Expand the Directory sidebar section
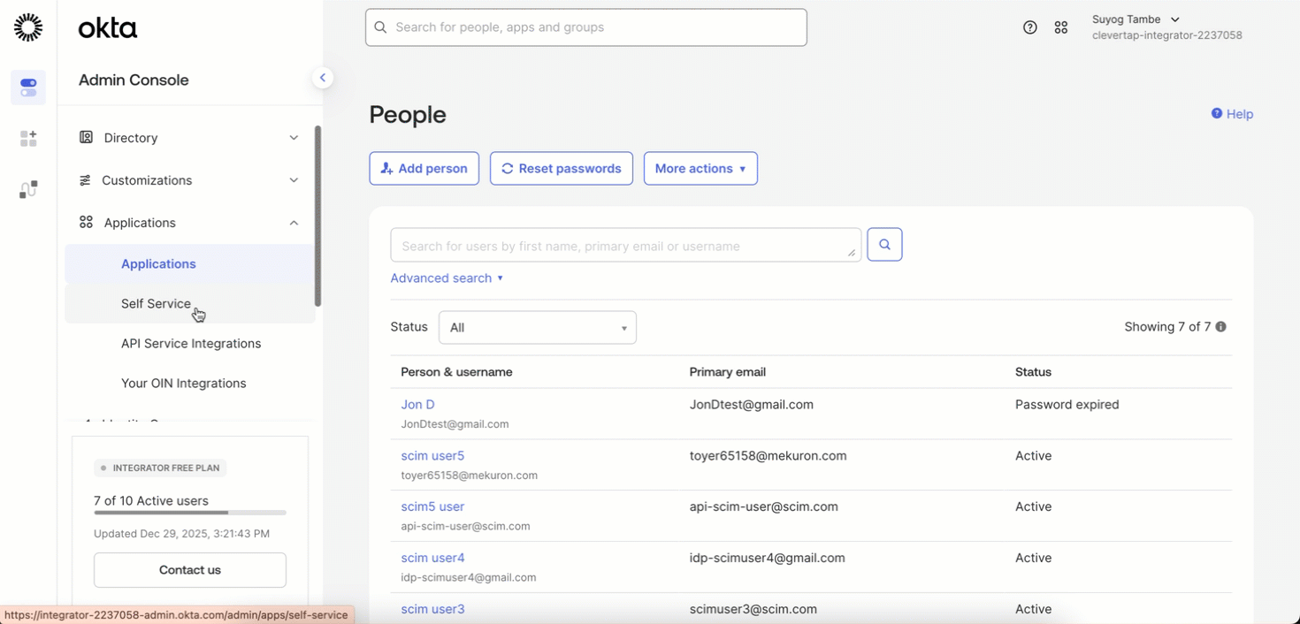Image resolution: width=1300 pixels, height=624 pixels. (294, 137)
